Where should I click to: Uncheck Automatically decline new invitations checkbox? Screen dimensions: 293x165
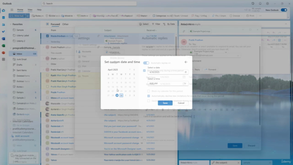coord(148,96)
